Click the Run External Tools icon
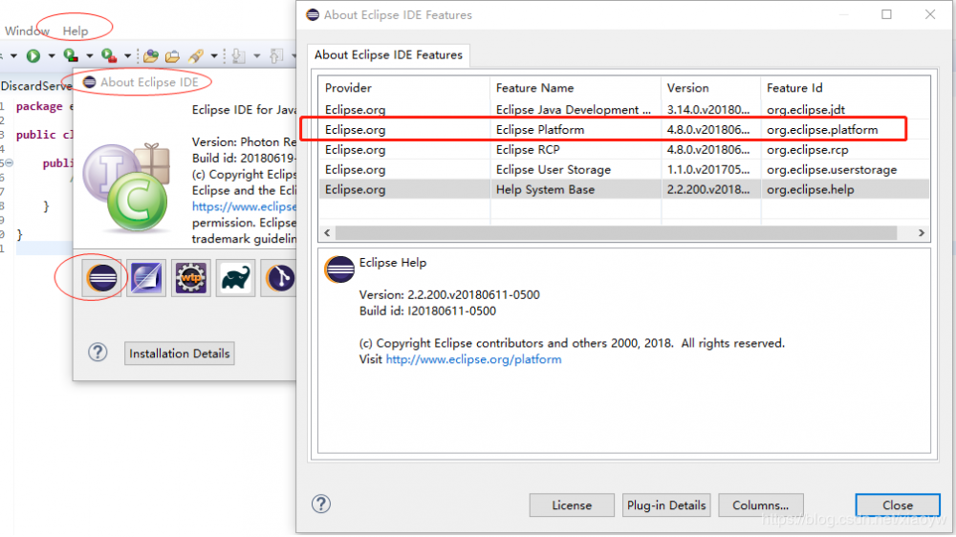 [108, 56]
